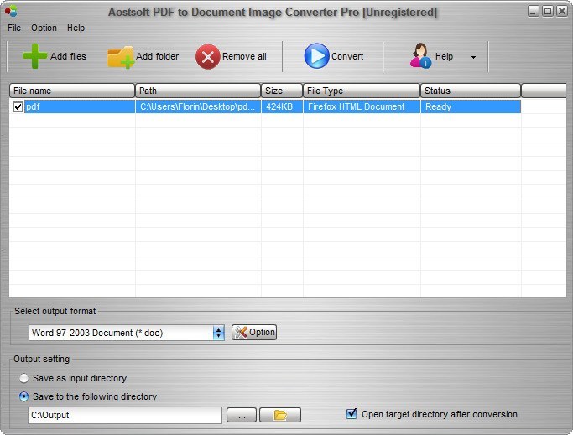The width and height of the screenshot is (573, 435).
Task: Start conversion with the blue Convert play icon
Action: tap(316, 56)
